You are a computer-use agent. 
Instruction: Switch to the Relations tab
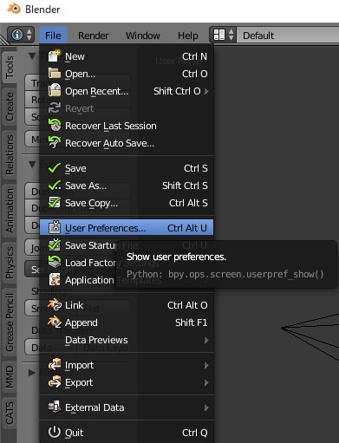tap(10, 154)
